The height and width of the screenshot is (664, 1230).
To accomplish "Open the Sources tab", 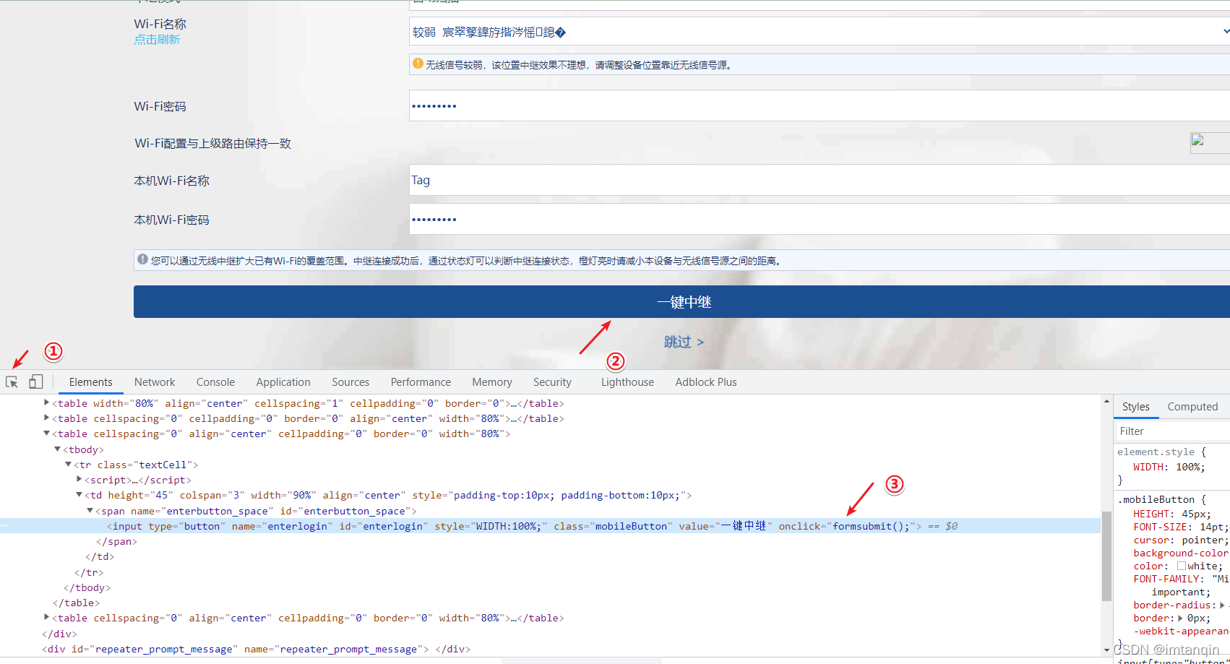I will 350,382.
